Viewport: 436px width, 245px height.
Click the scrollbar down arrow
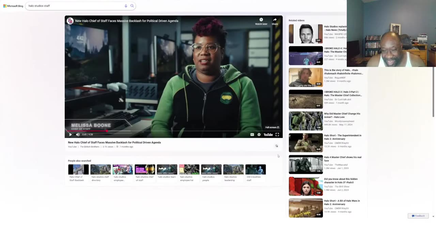click(433, 216)
